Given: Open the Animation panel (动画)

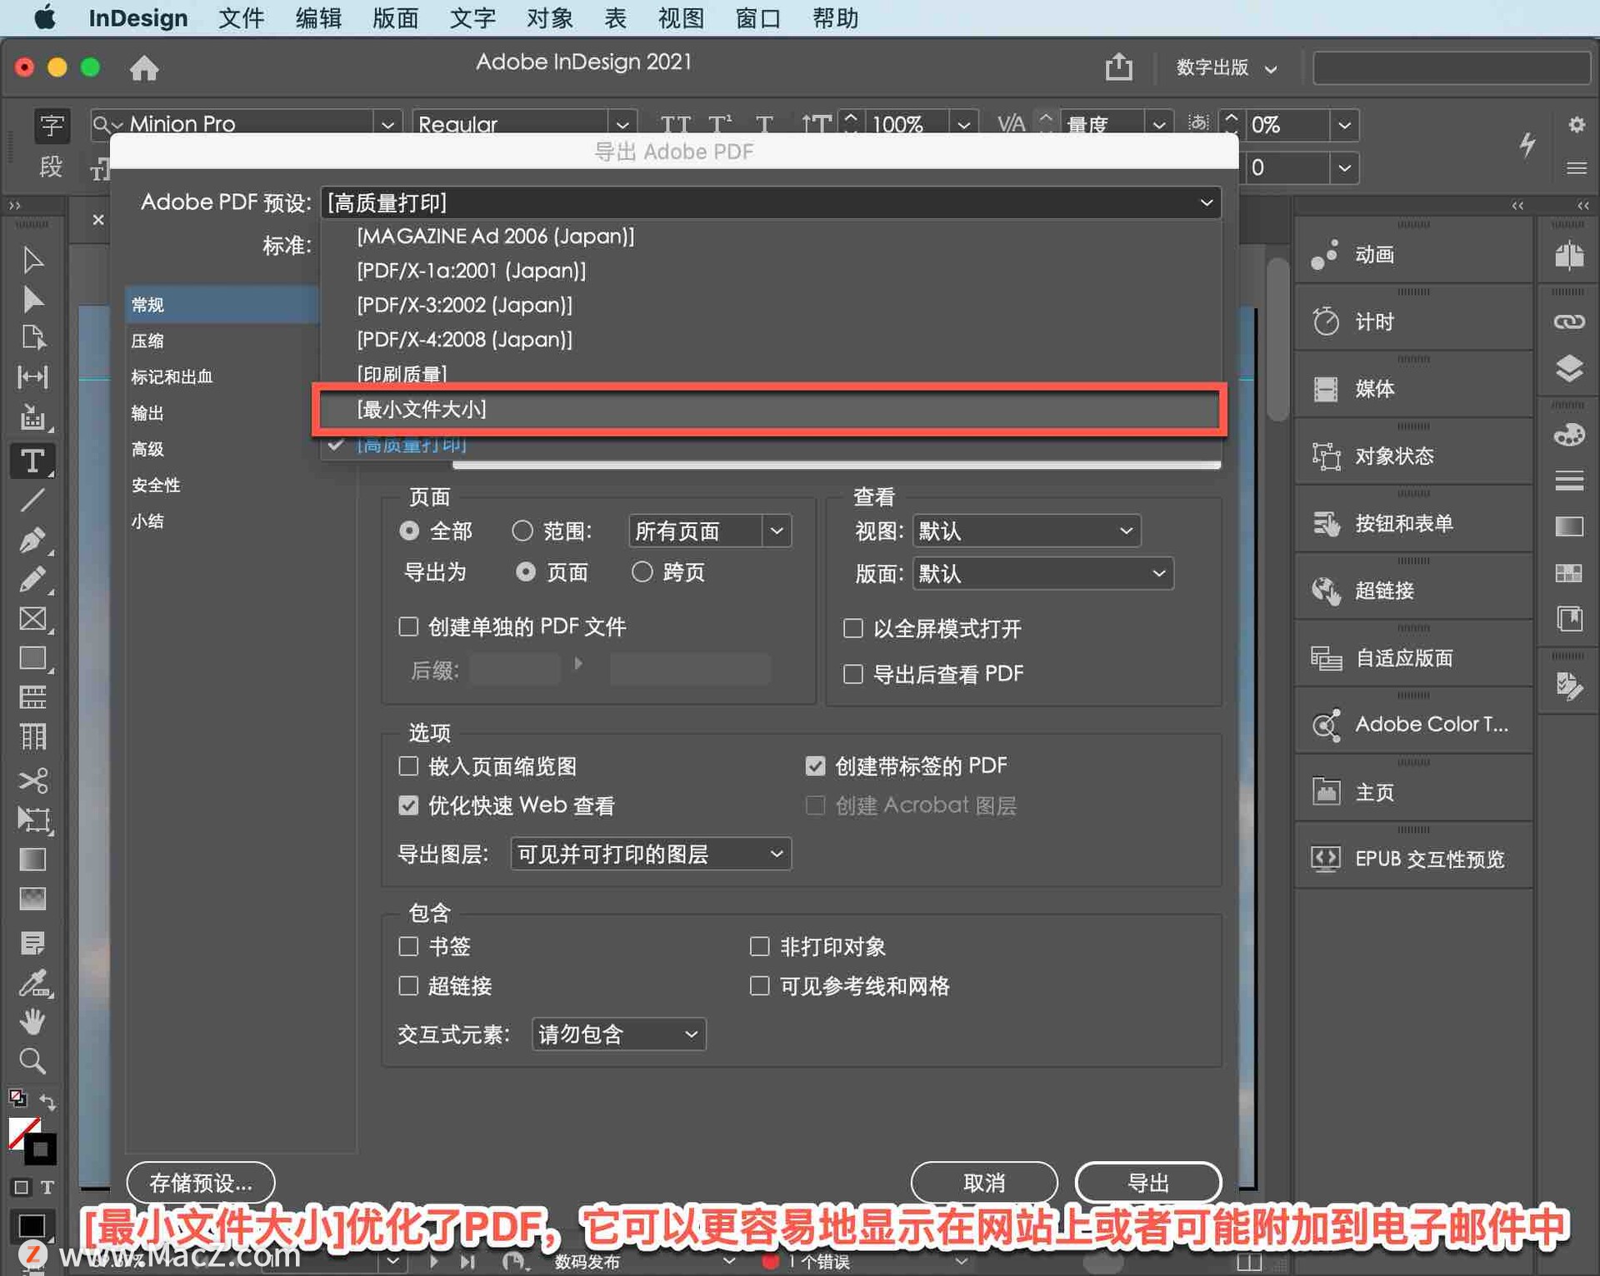Looking at the screenshot, I should point(1413,254).
